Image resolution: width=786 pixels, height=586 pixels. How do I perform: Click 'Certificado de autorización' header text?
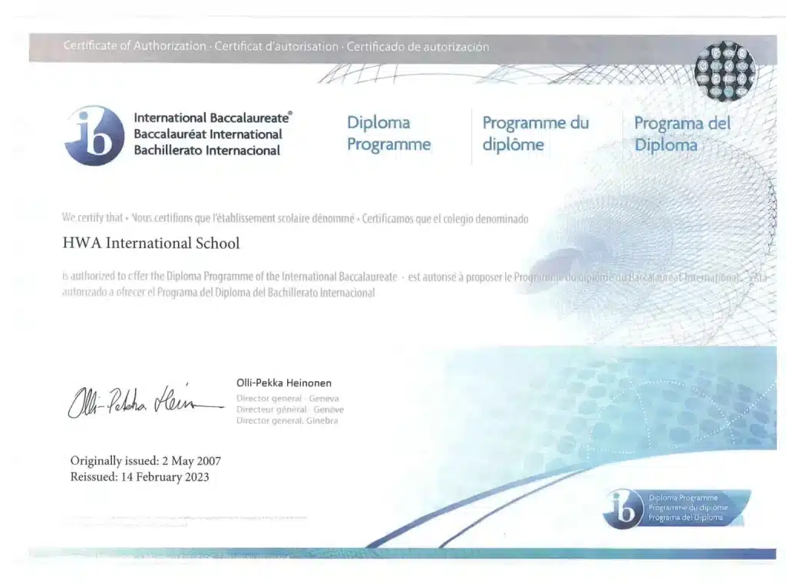coord(418,47)
